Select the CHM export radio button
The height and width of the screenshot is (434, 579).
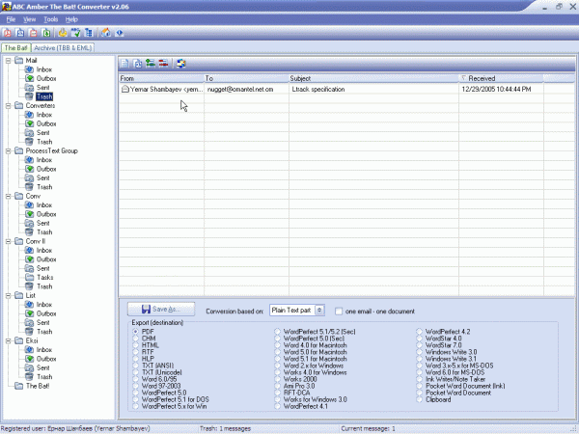click(135, 339)
